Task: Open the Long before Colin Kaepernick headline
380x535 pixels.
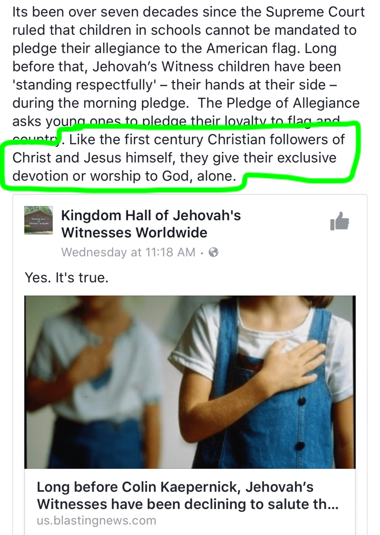Action: pyautogui.click(x=188, y=495)
